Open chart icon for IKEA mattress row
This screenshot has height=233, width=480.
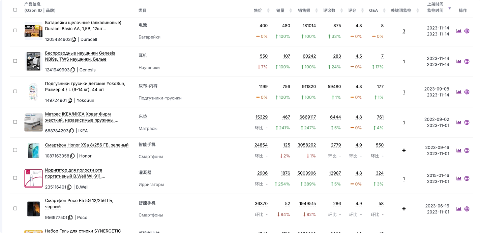[459, 122]
